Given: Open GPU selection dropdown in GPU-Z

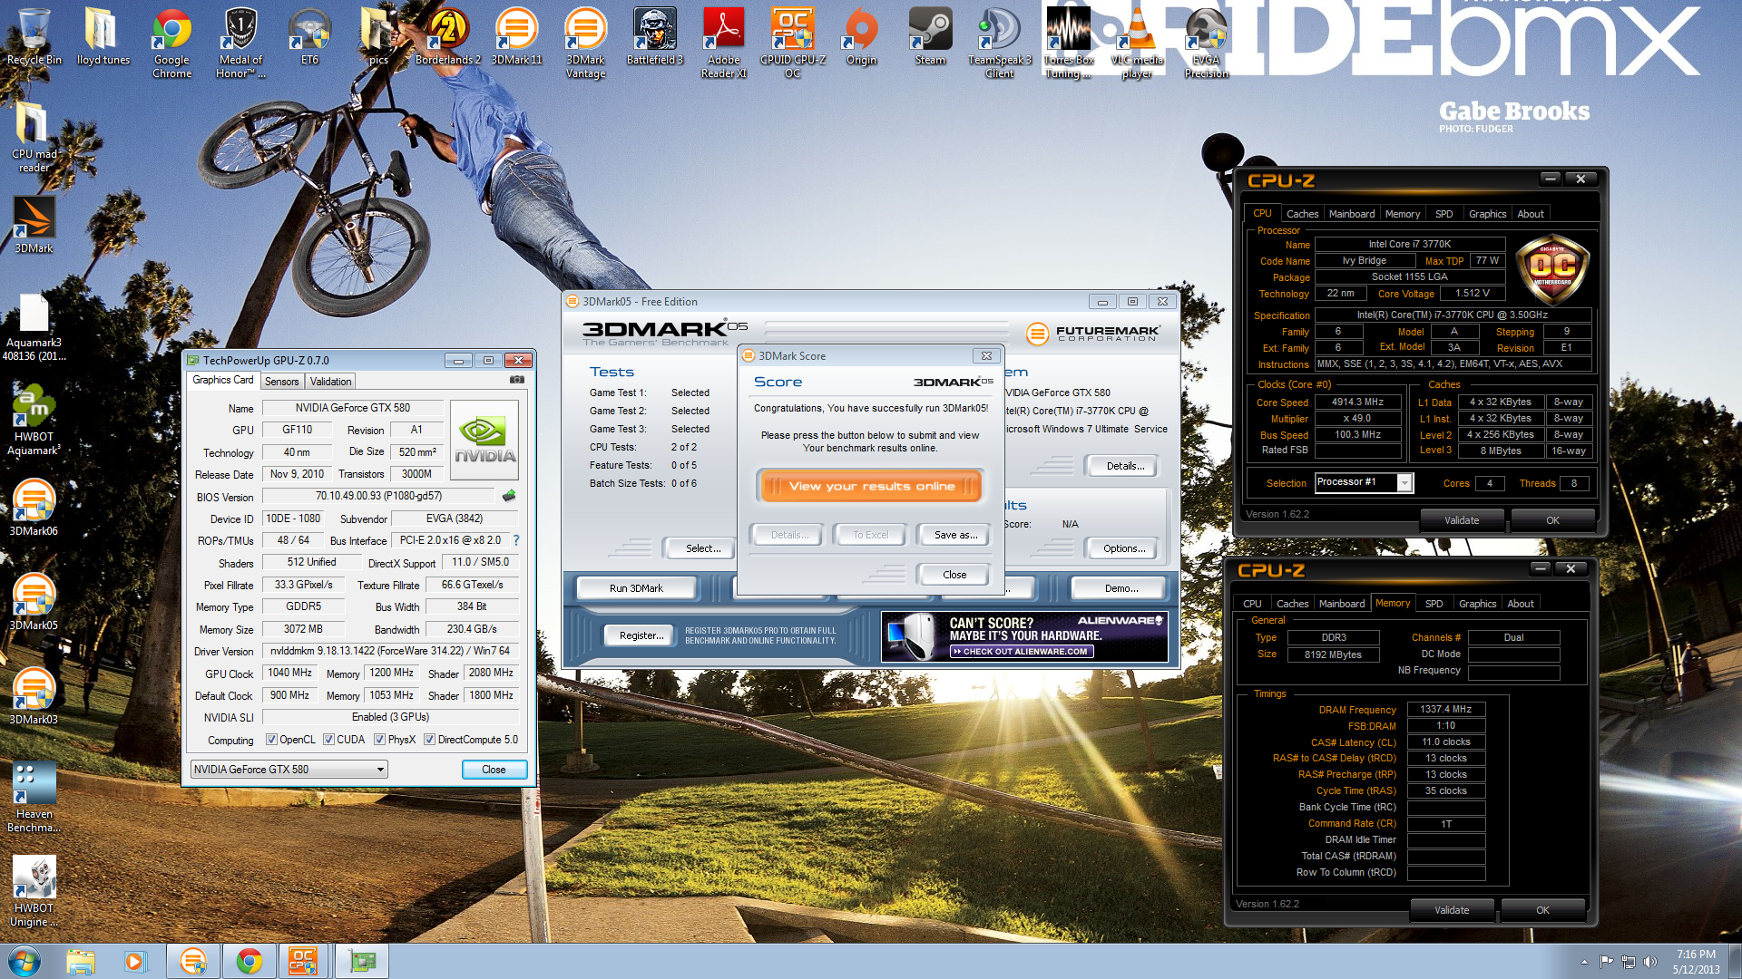Looking at the screenshot, I should pyautogui.click(x=289, y=770).
